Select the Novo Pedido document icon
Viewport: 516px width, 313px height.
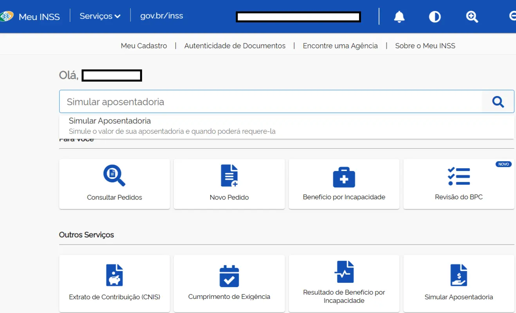[x=229, y=176]
